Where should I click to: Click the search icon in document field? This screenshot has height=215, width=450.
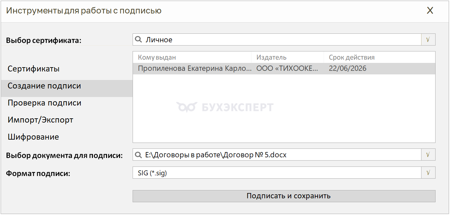coord(139,155)
